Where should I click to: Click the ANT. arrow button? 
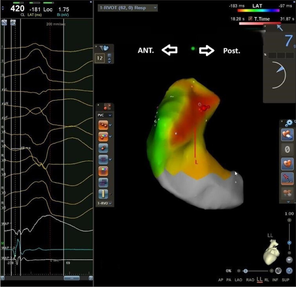(x=170, y=50)
